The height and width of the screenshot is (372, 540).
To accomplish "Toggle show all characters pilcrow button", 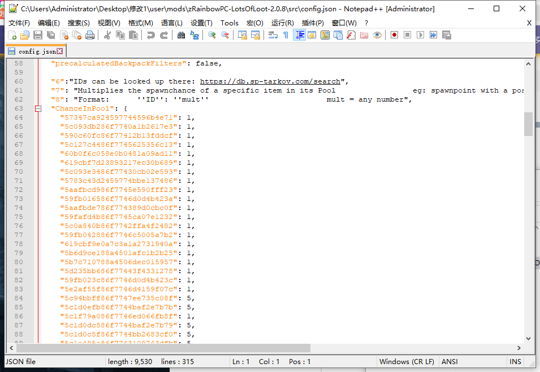I will point(286,35).
